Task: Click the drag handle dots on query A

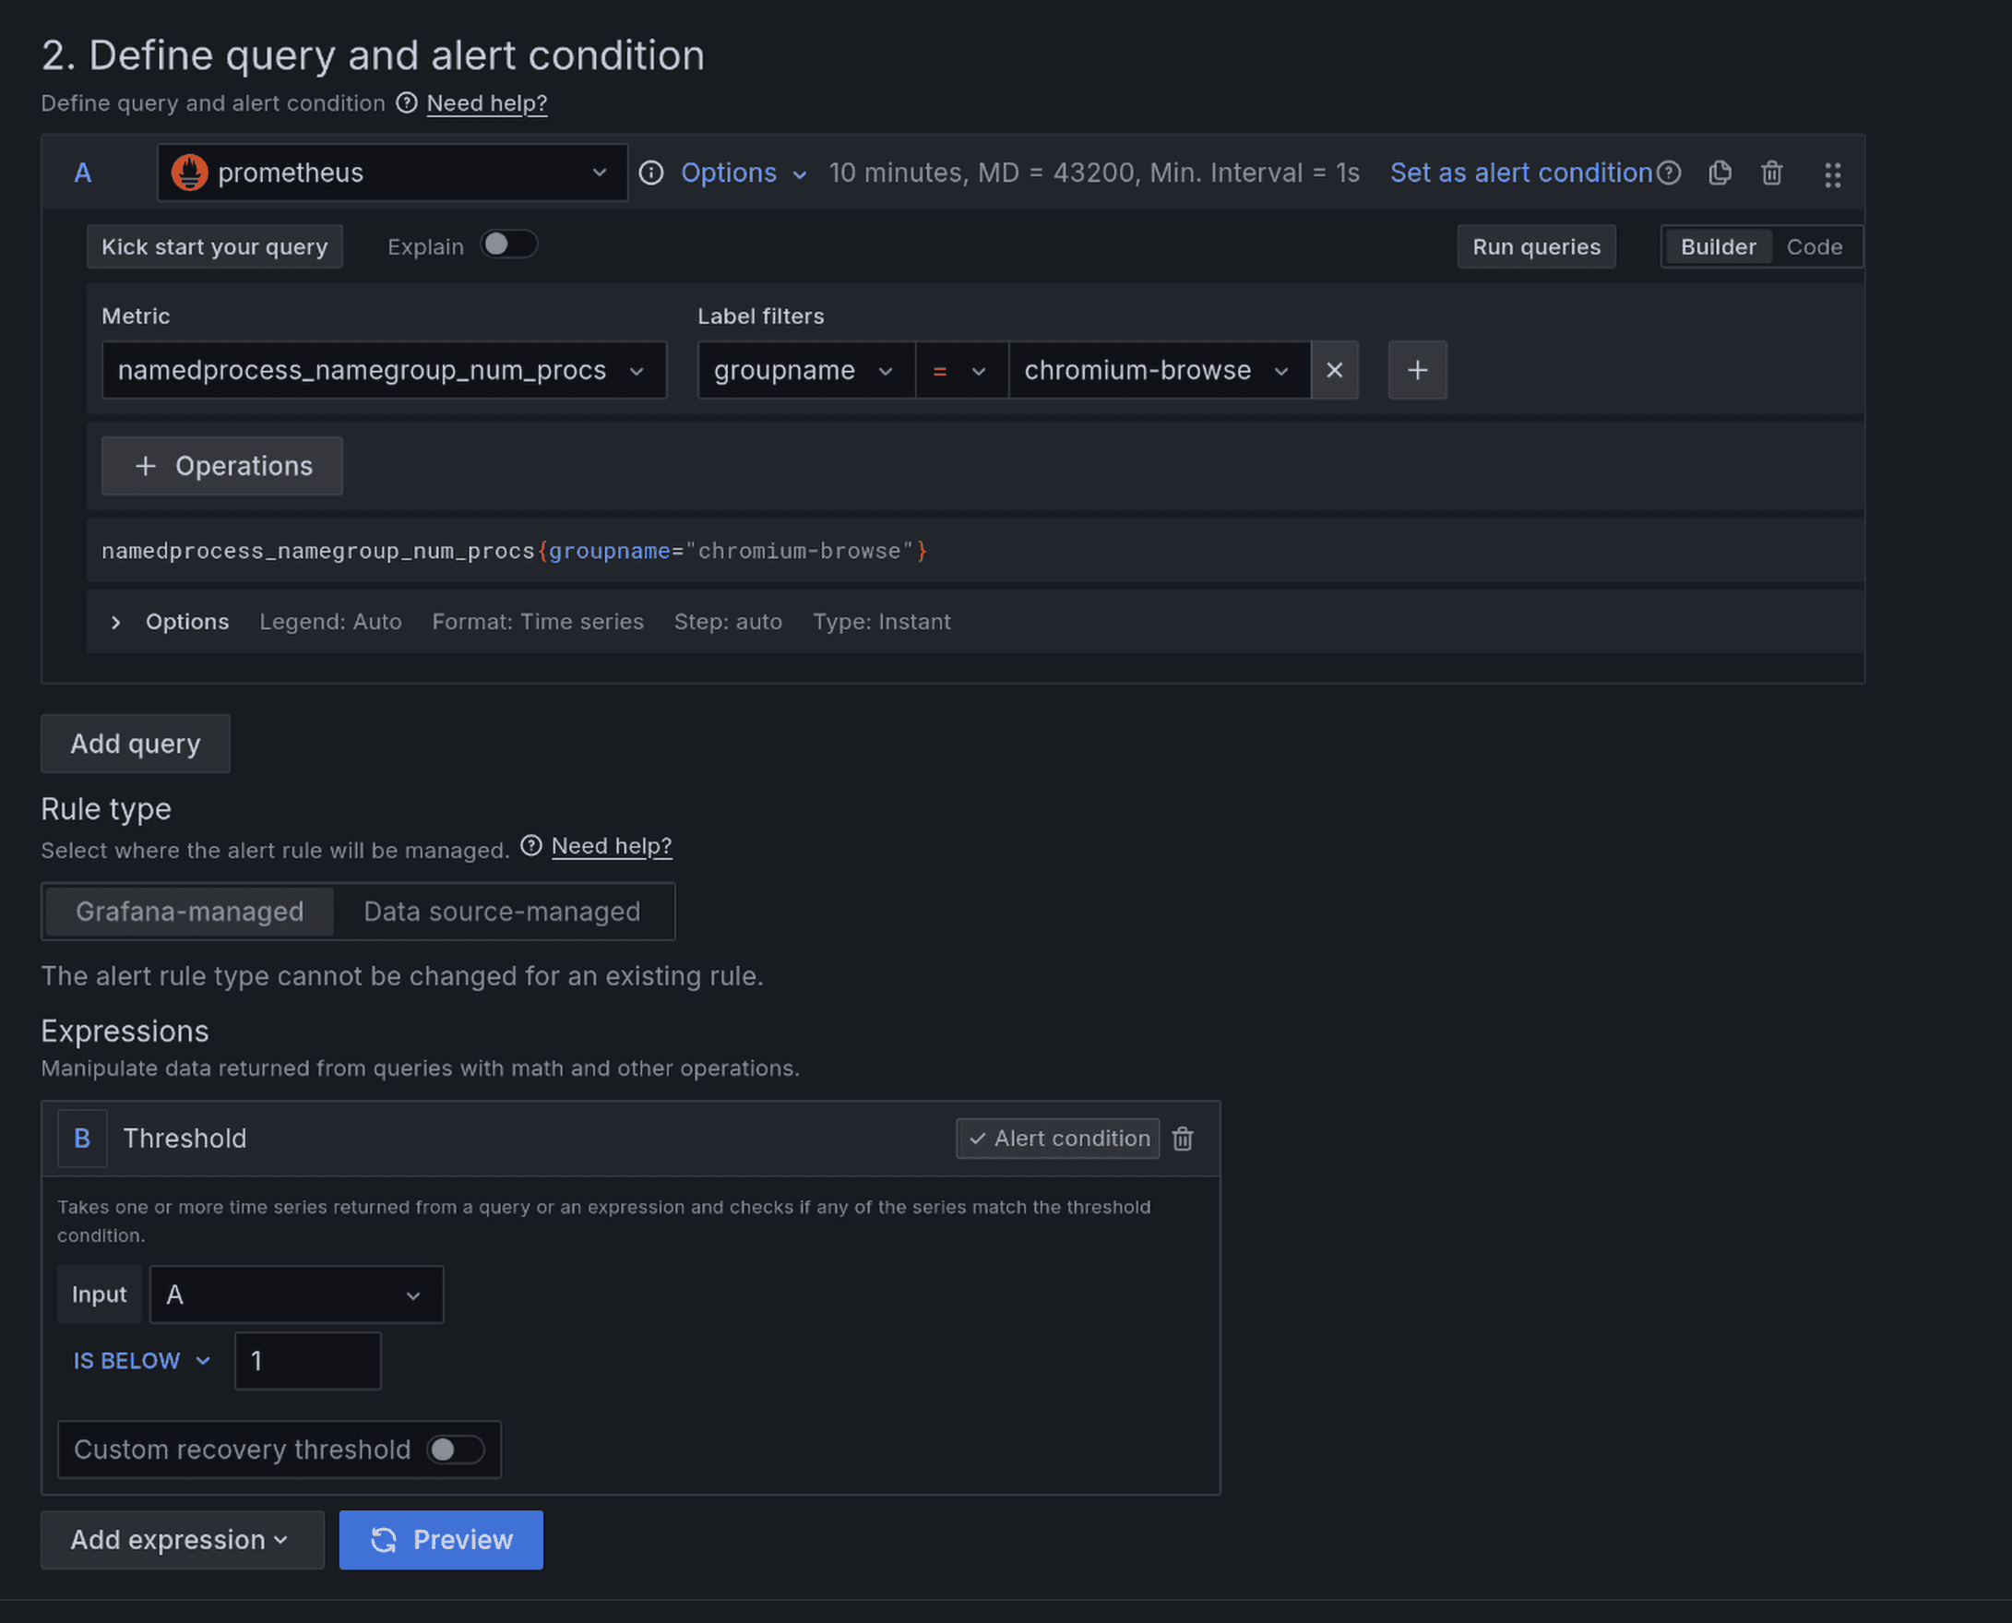Action: [x=1831, y=174]
